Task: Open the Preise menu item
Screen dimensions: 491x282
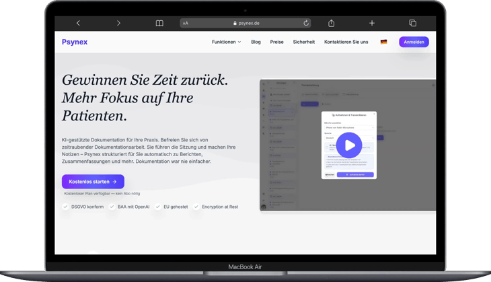Action: [x=277, y=42]
